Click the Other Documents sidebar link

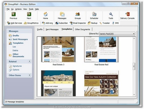(x=18, y=55)
